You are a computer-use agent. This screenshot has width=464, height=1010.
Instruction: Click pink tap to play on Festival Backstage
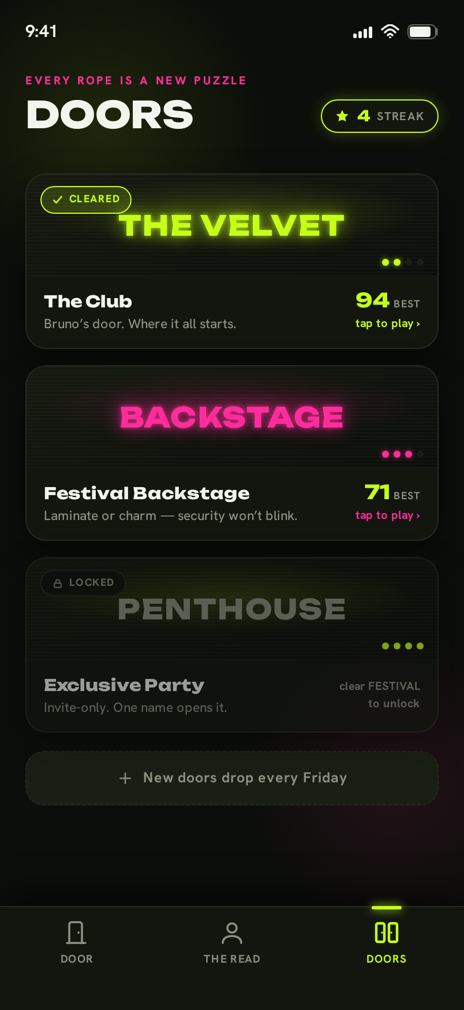coord(388,515)
